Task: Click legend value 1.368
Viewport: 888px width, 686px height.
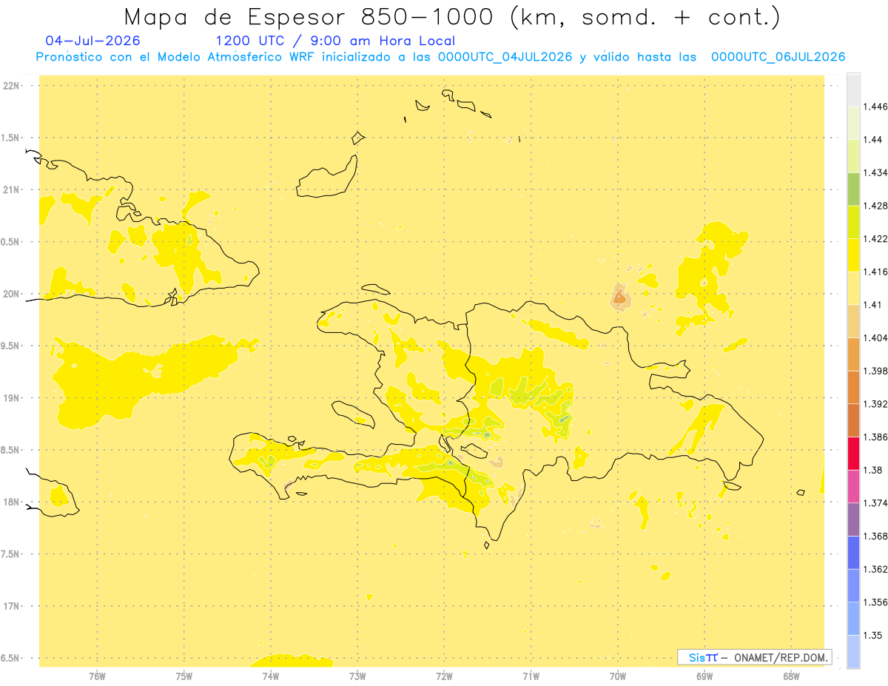Action: click(x=877, y=537)
